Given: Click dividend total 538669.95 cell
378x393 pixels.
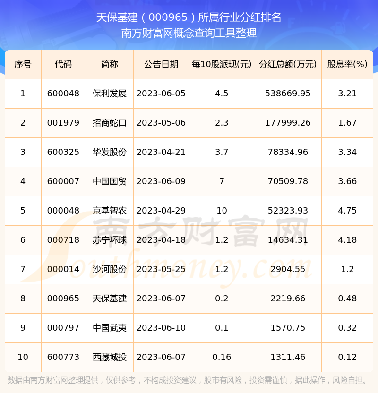Looking at the screenshot, I should 288,94.
